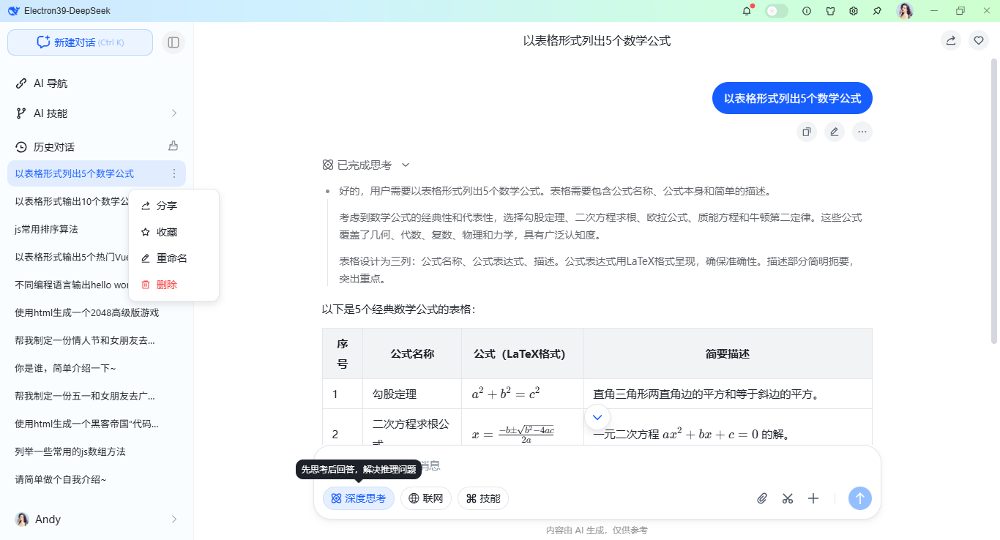The height and width of the screenshot is (540, 1000).
Task: Select 重命名 from the context menu
Action: pos(170,258)
